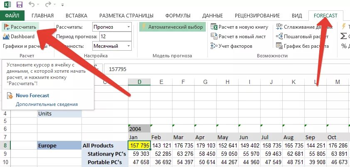The image size is (350, 167).
Task: Select row 8 header
Action: (5, 145)
